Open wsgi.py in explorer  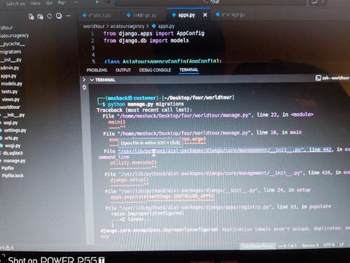[x=12, y=145]
